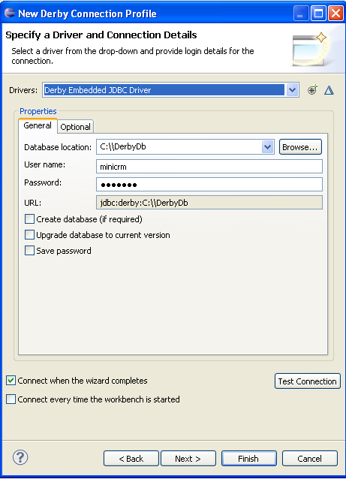Click the Finish button
The width and height of the screenshot is (346, 479).
click(249, 458)
